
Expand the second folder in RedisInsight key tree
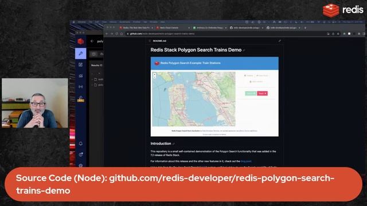click(92, 85)
